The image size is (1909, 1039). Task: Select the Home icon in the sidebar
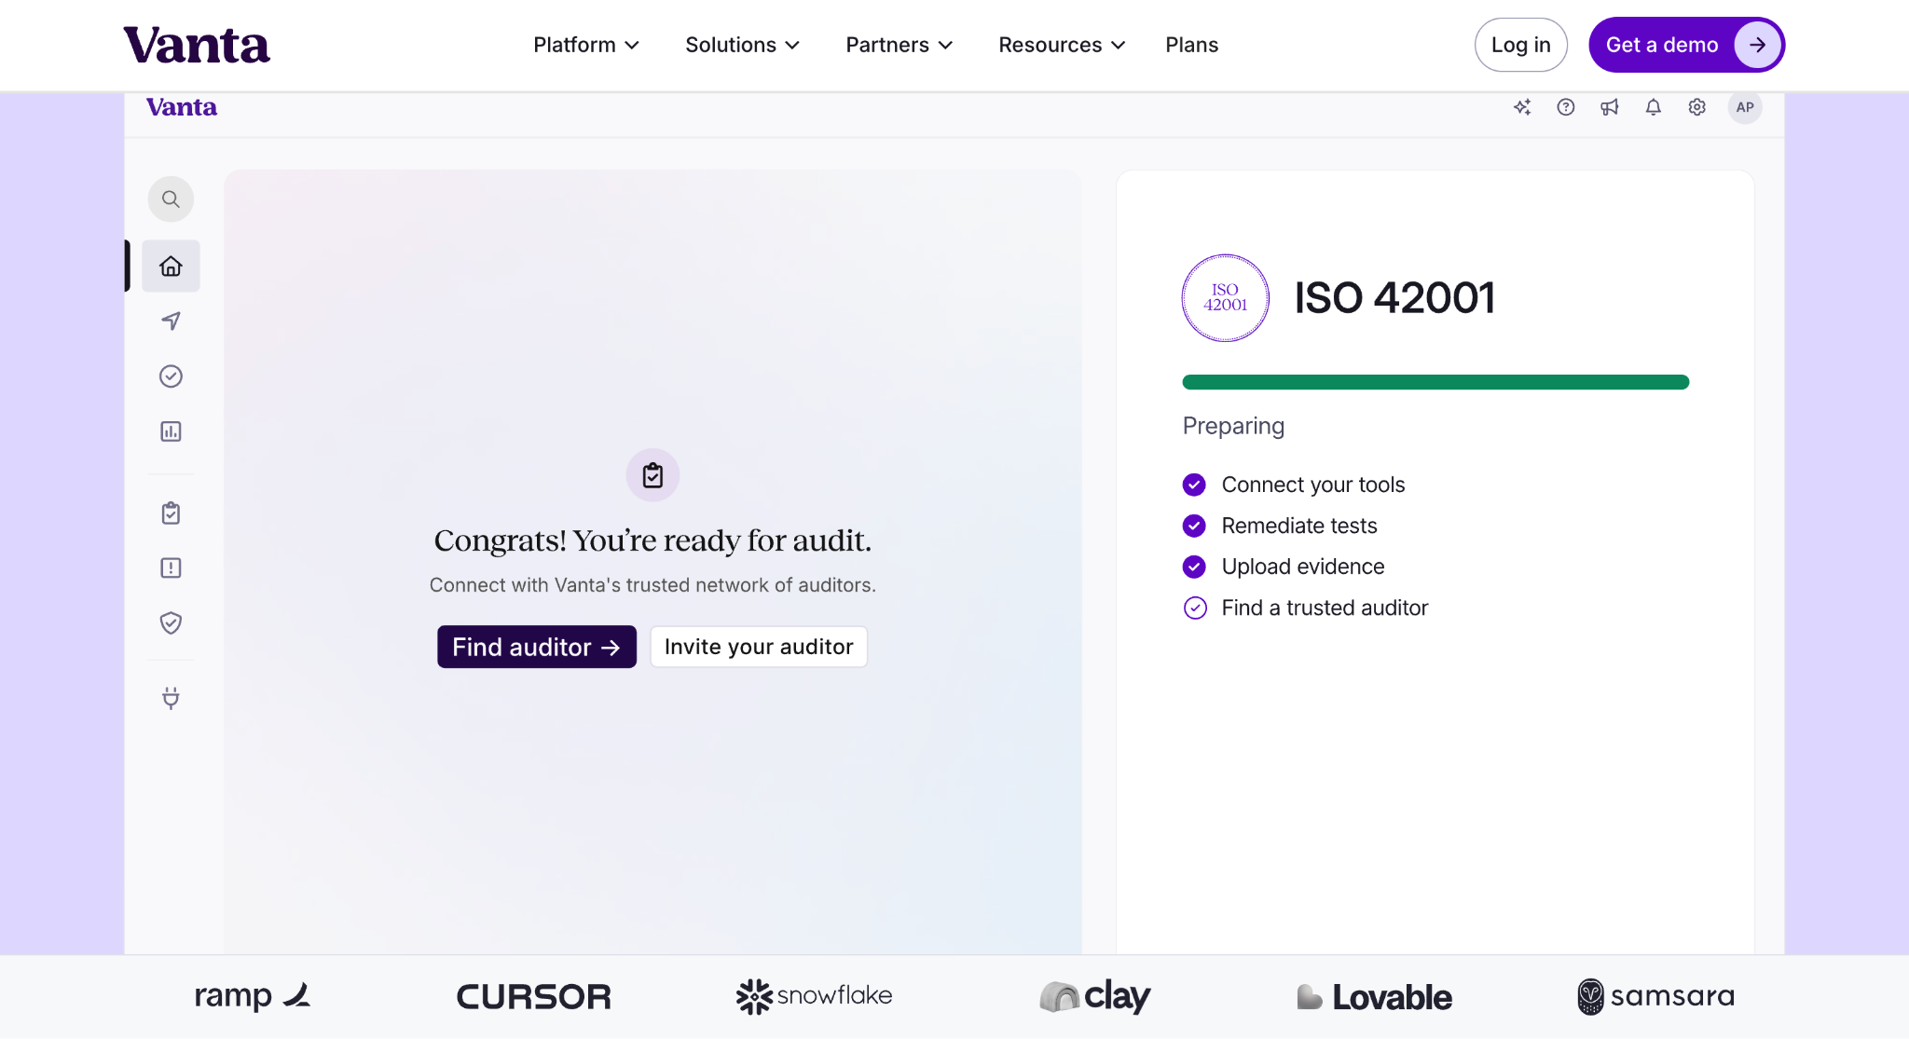coord(171,267)
